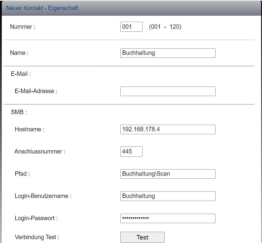Click the 'Nummer :' label text
This screenshot has height=243, width=262.
pos(23,27)
